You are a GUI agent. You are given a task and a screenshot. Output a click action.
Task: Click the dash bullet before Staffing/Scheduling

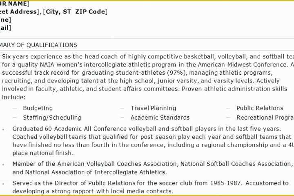tap(15, 118)
